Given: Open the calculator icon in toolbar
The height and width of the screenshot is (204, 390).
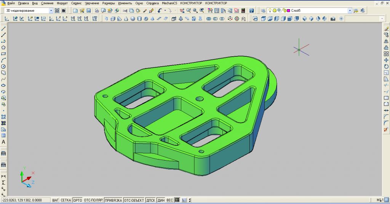Looking at the screenshot, I should [x=243, y=11].
